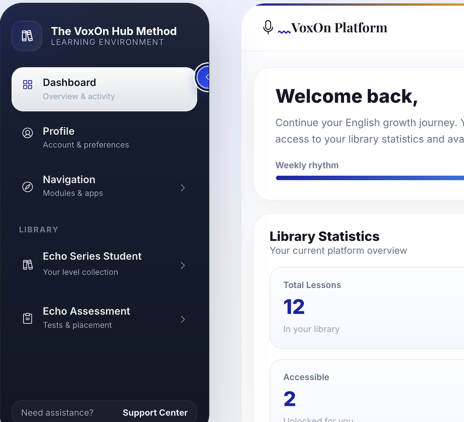Click the Echo Assessment clipboard icon
This screenshot has height=422, width=464.
point(28,318)
